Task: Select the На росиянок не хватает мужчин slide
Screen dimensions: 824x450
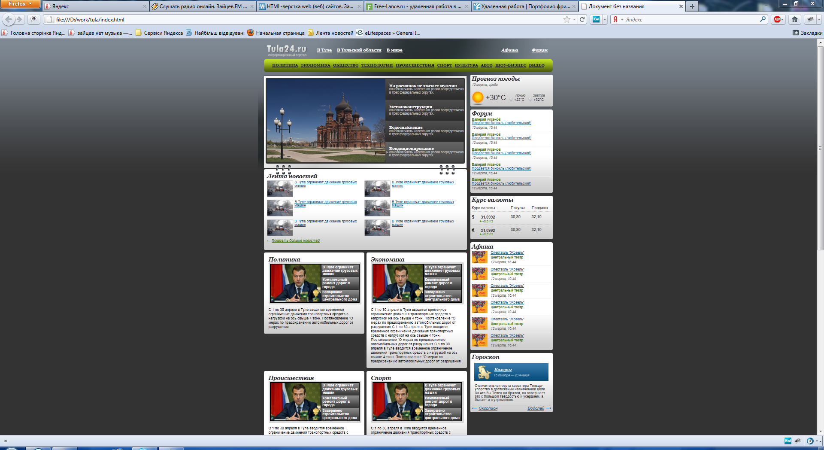Action: (423, 86)
